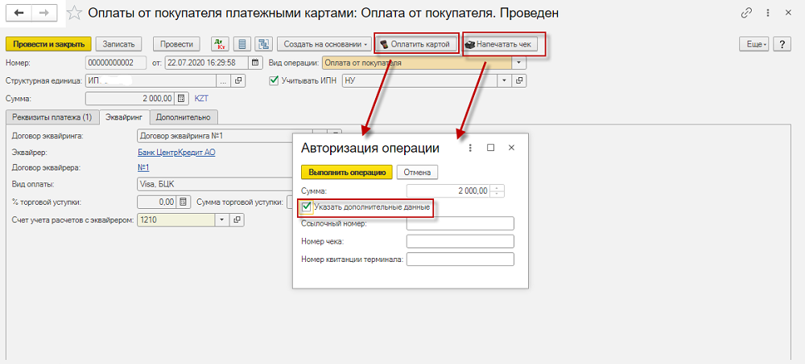Switch to Реквизиты платежа (1) tab

pyautogui.click(x=52, y=117)
